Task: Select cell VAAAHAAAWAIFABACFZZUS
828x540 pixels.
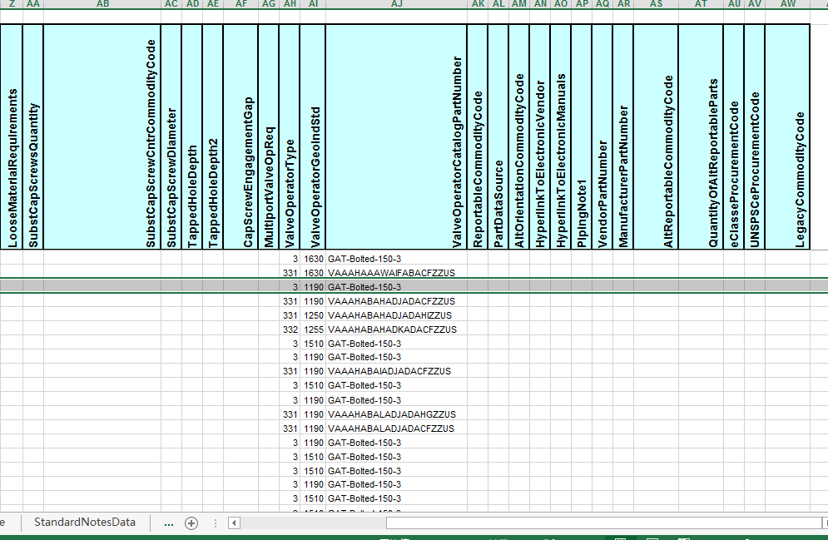Action: point(397,273)
